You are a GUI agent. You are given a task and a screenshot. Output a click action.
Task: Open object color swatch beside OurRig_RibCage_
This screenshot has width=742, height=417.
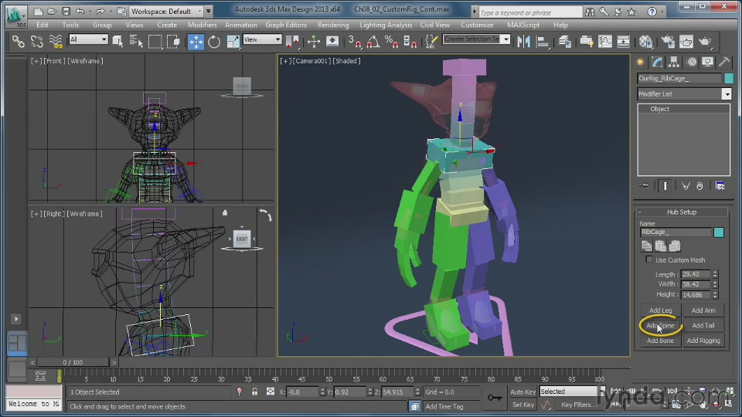(729, 79)
